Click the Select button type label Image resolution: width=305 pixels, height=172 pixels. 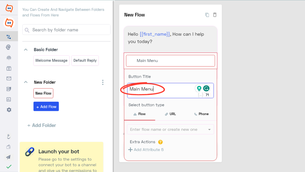pyautogui.click(x=146, y=105)
